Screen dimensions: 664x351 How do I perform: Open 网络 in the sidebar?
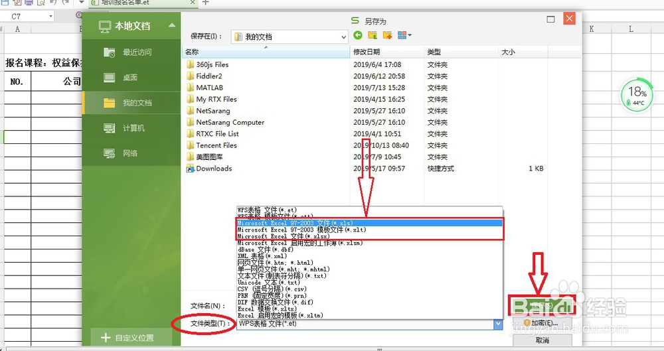(131, 153)
